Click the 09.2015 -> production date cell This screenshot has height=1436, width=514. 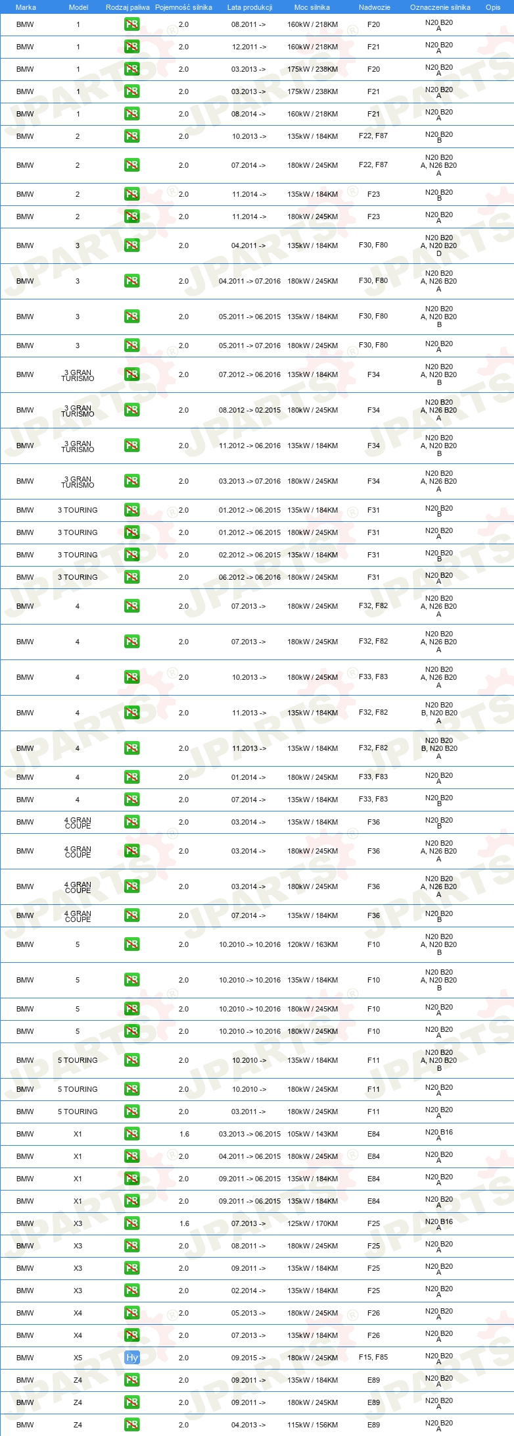point(248,1358)
